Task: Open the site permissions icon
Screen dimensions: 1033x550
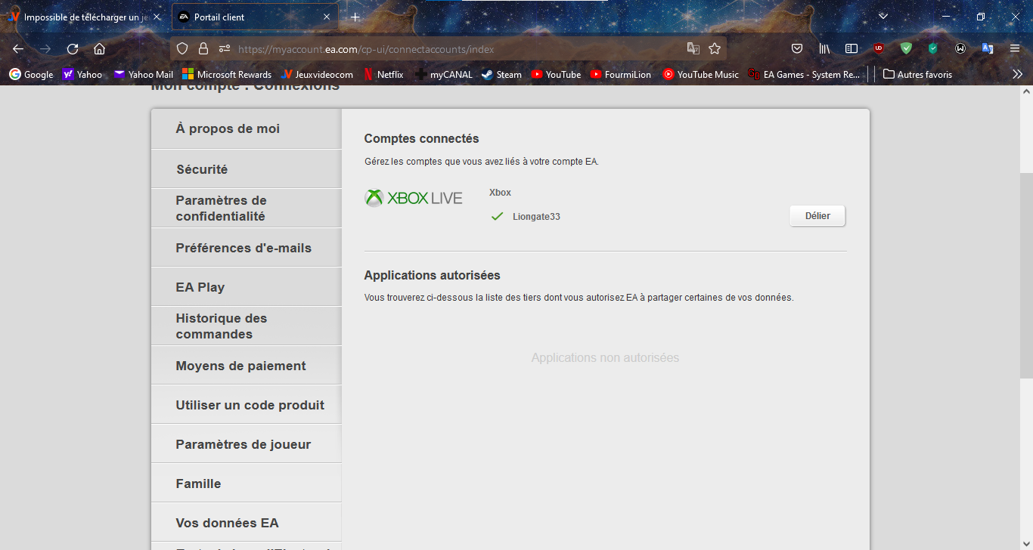Action: click(x=224, y=48)
